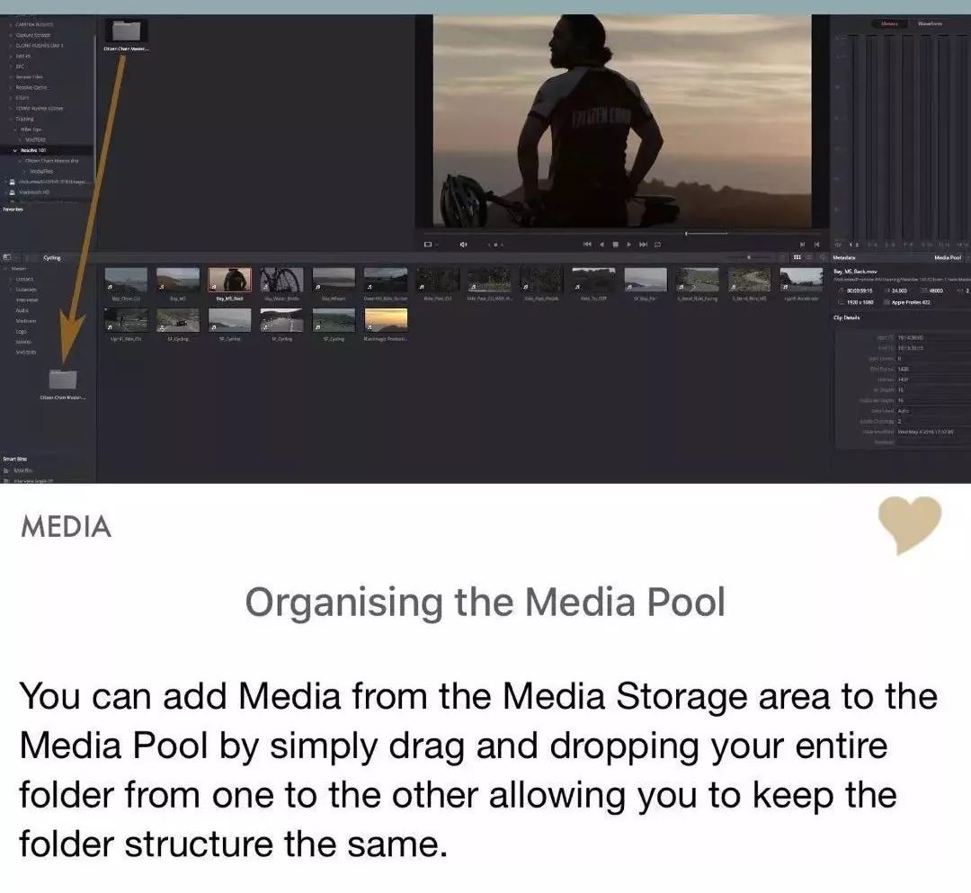Click the play button under the viewer

coord(628,245)
